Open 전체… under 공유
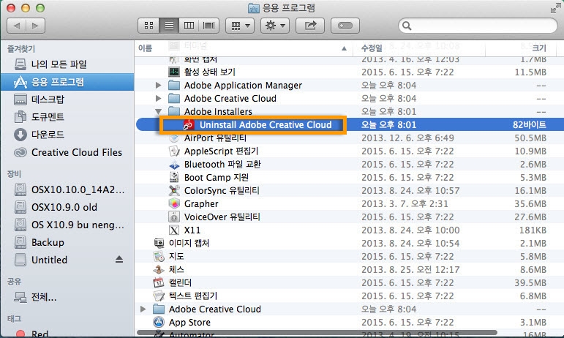 click(67, 297)
